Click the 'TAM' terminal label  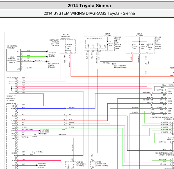pyautogui.click(x=13, y=116)
